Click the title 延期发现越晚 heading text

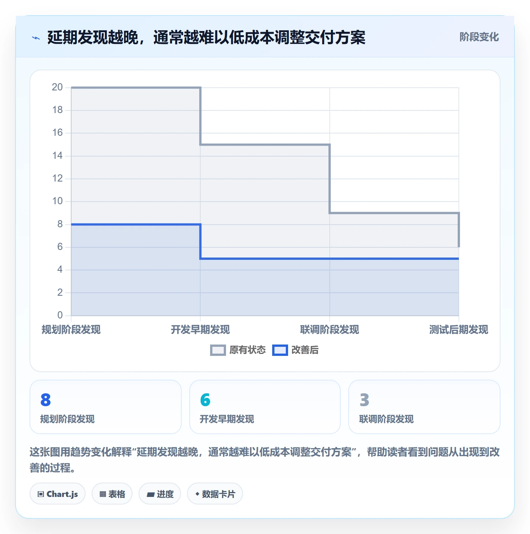coord(206,37)
